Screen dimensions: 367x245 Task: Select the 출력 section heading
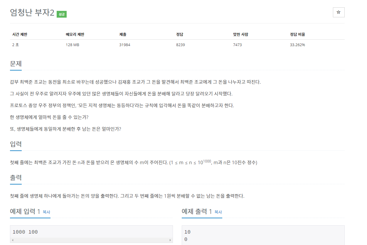click(16, 178)
